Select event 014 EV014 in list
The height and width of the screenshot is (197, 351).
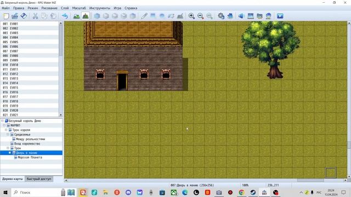click(x=30, y=83)
